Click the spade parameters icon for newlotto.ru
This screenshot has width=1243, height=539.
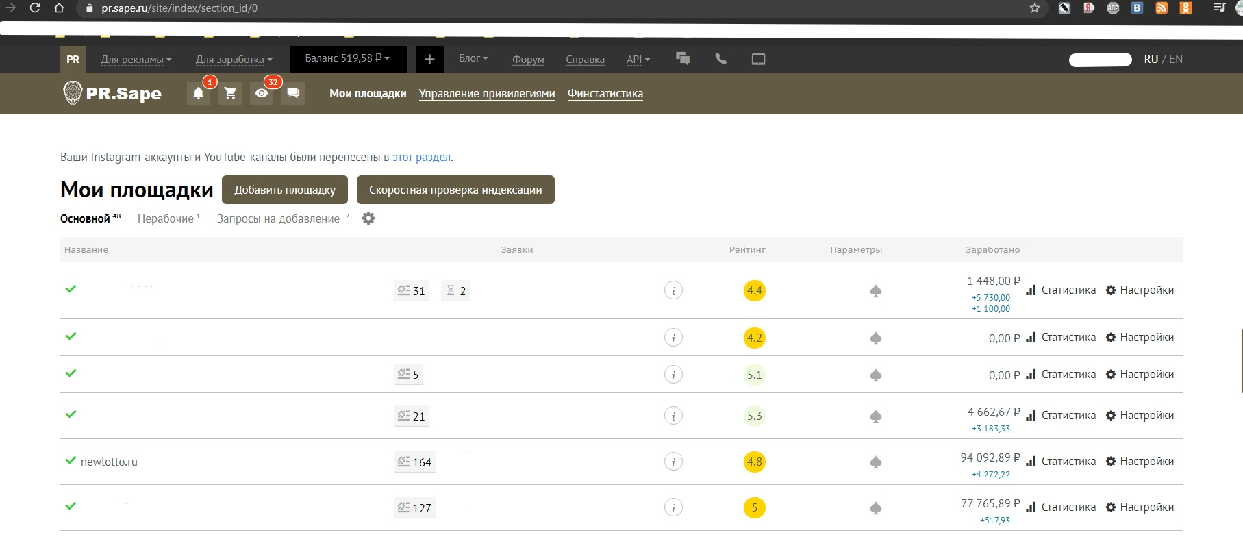(875, 462)
